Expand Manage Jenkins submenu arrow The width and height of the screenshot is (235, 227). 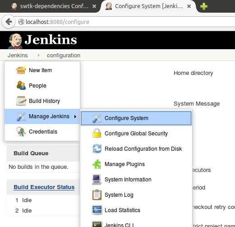point(75,116)
